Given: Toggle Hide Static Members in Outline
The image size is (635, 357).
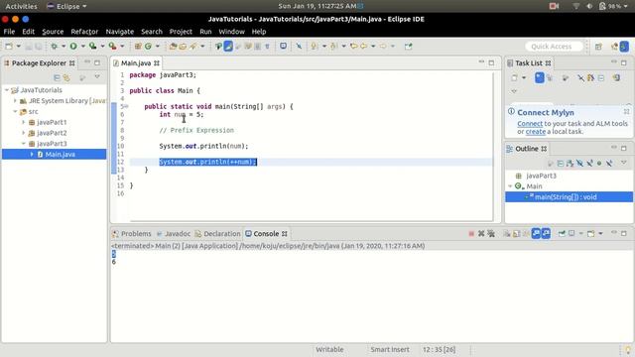Looking at the screenshot, I should (589, 163).
